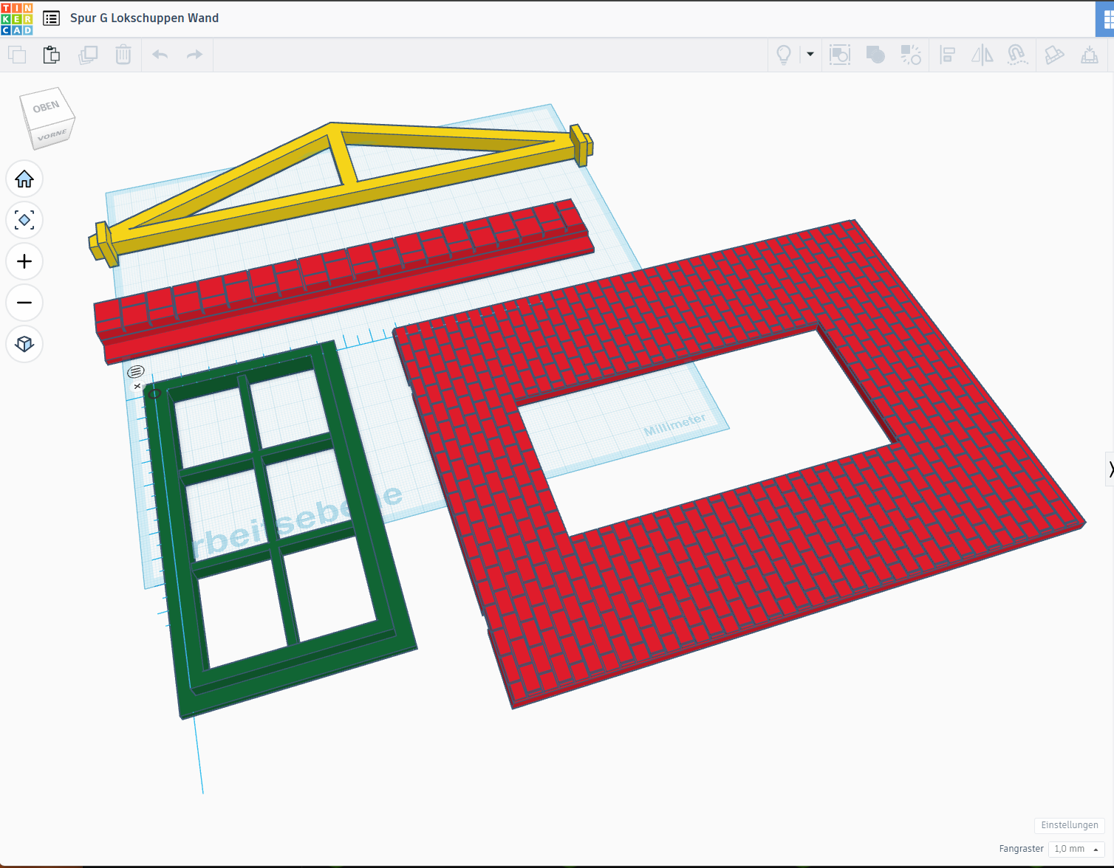The height and width of the screenshot is (868, 1114).
Task: Rename the design title Spur G Lokschuppen Wand
Action: pyautogui.click(x=144, y=18)
